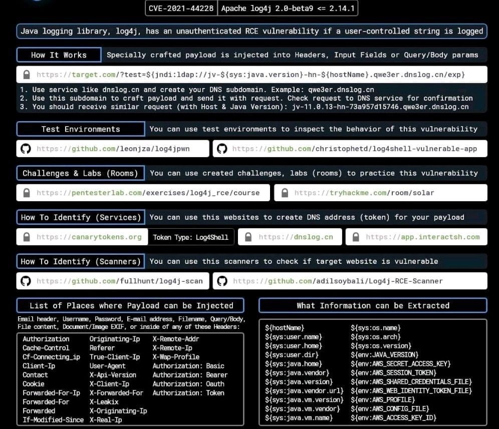Screen dimensions: 499x429
Task: Click lock icon beside tryhackme.com link
Action: coord(285,193)
